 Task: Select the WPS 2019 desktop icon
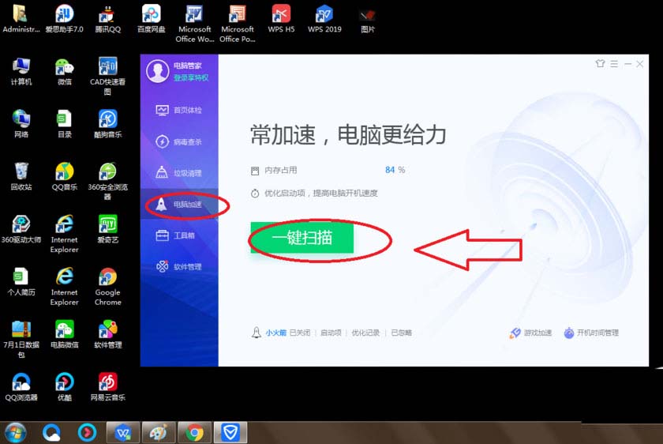[x=324, y=19]
